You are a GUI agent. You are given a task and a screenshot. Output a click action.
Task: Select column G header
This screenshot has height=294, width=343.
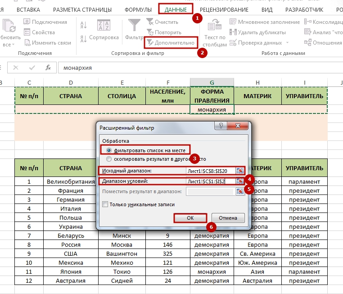point(212,82)
